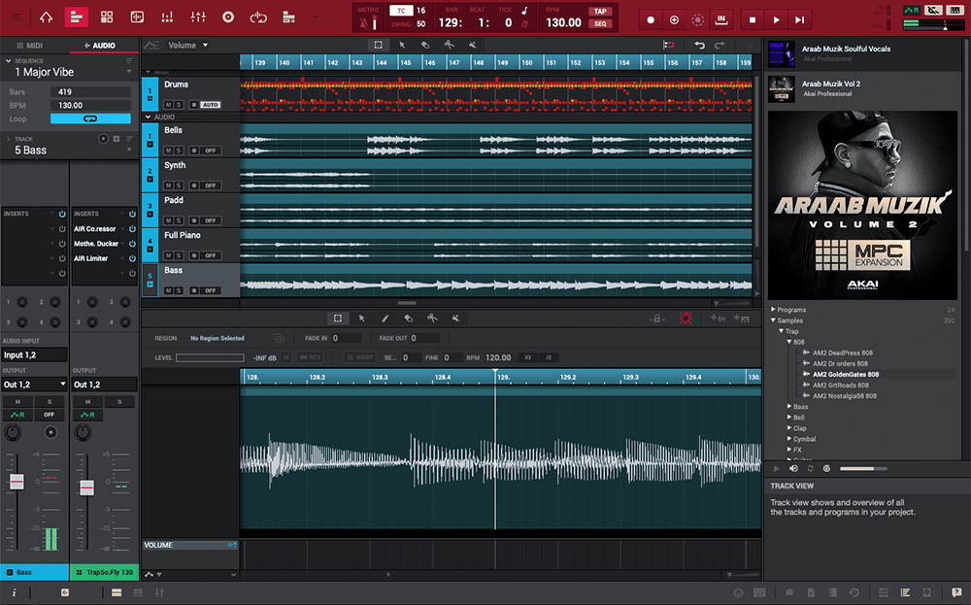This screenshot has width=971, height=605.
Task: Click the Home icon in top toolbar
Action: coord(46,17)
